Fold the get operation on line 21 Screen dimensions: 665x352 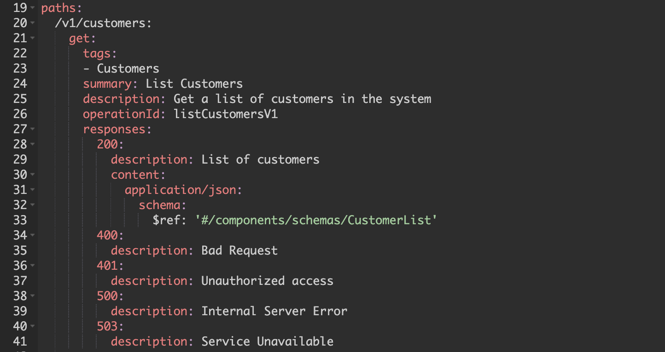pos(32,39)
